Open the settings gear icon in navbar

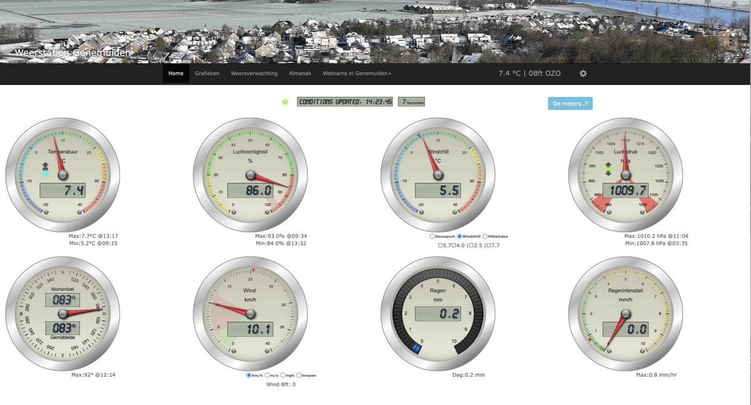(x=583, y=73)
